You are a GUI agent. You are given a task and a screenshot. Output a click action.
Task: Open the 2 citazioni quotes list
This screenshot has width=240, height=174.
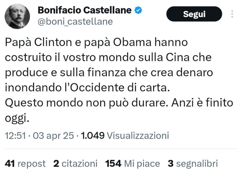coord(75,164)
